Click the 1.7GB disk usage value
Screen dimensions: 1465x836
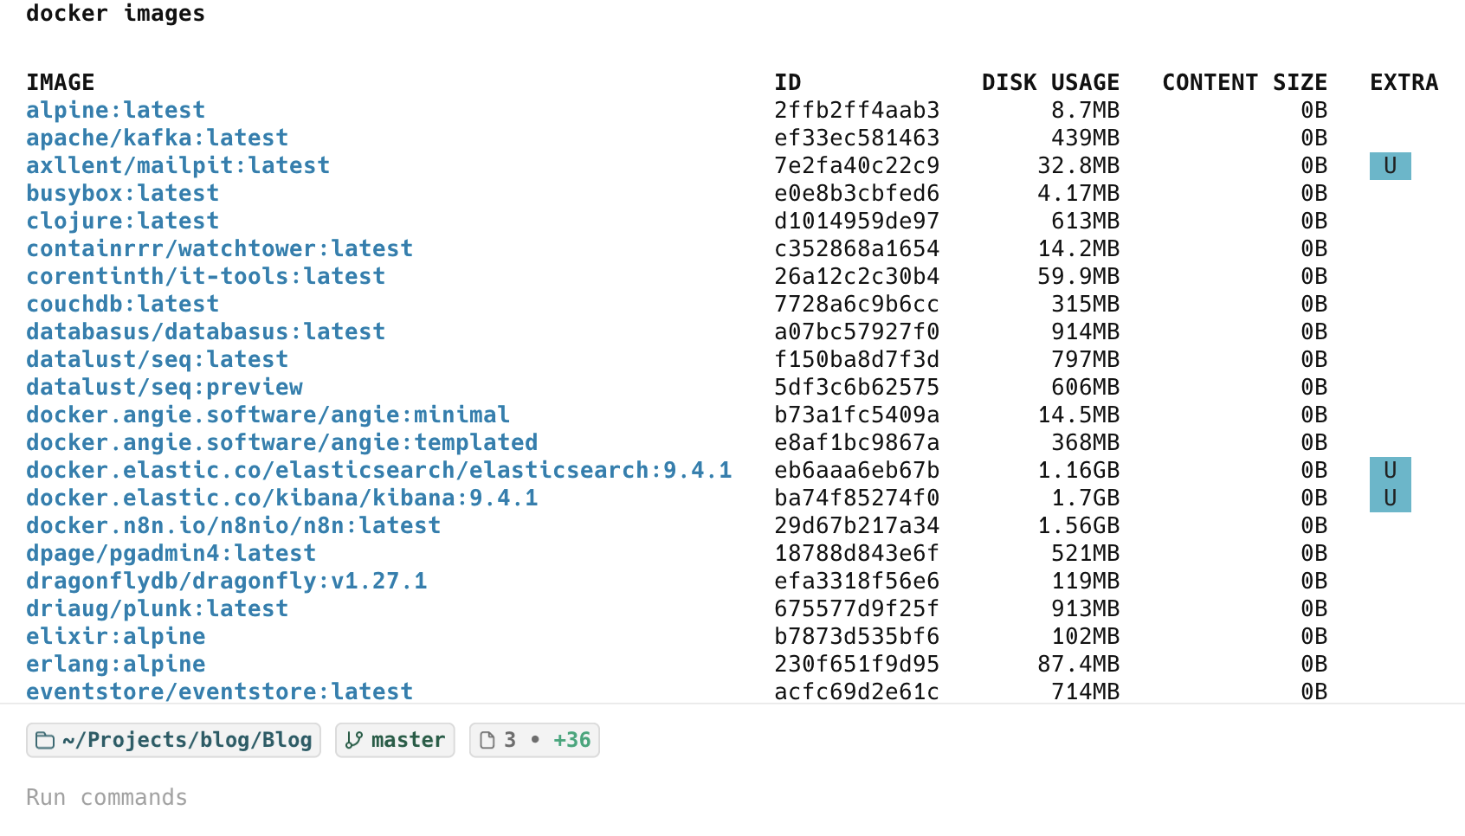point(1086,498)
